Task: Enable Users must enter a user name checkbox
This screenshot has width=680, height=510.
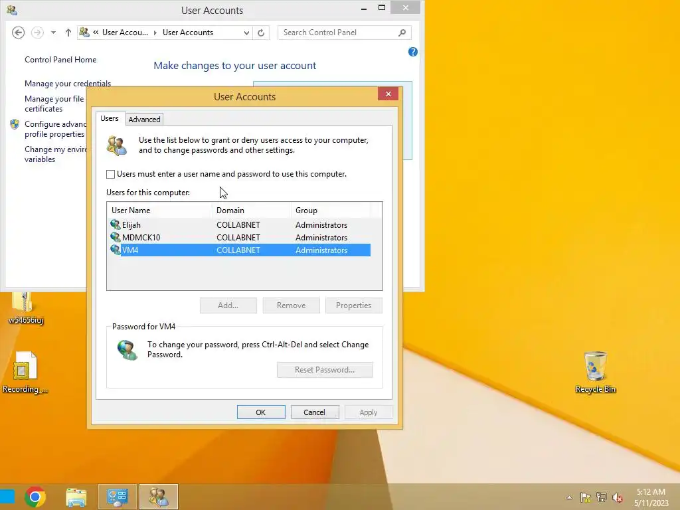Action: pos(111,174)
